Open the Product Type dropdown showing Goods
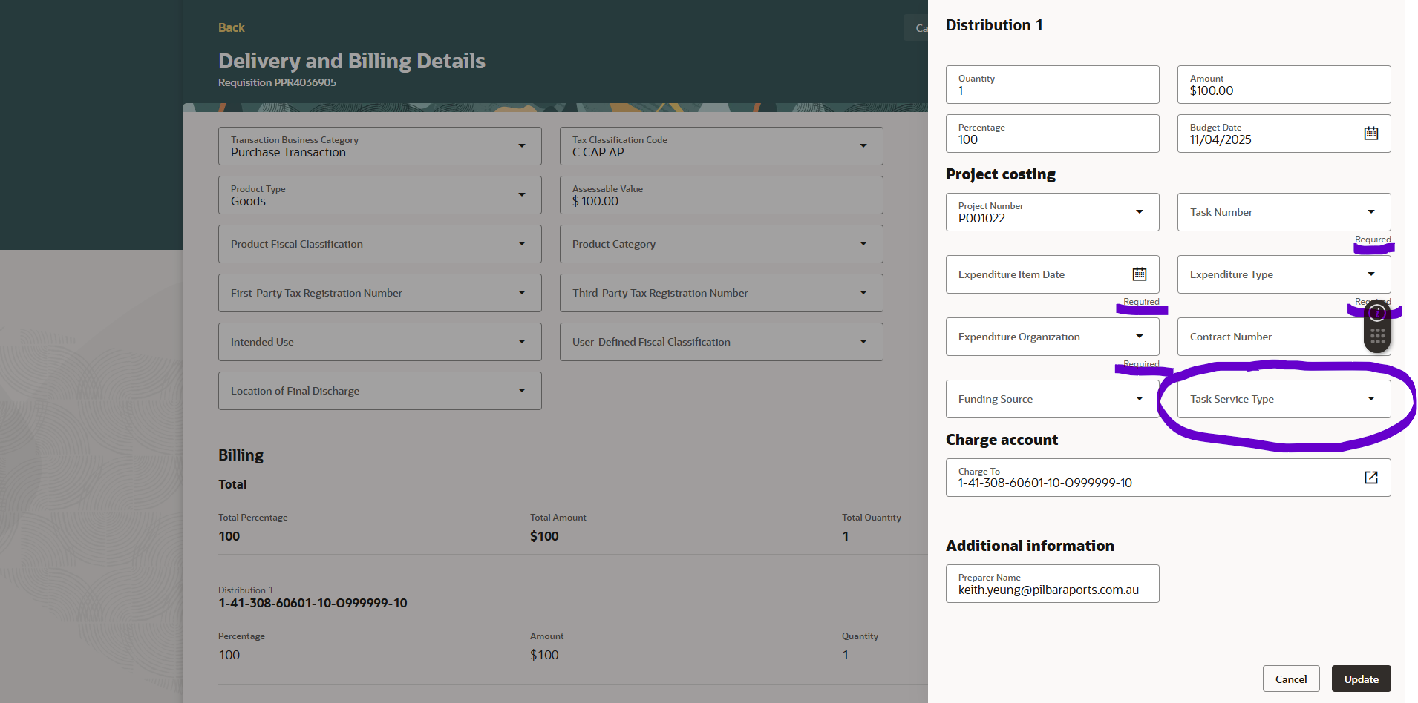Image resolution: width=1418 pixels, height=703 pixels. pyautogui.click(x=522, y=195)
